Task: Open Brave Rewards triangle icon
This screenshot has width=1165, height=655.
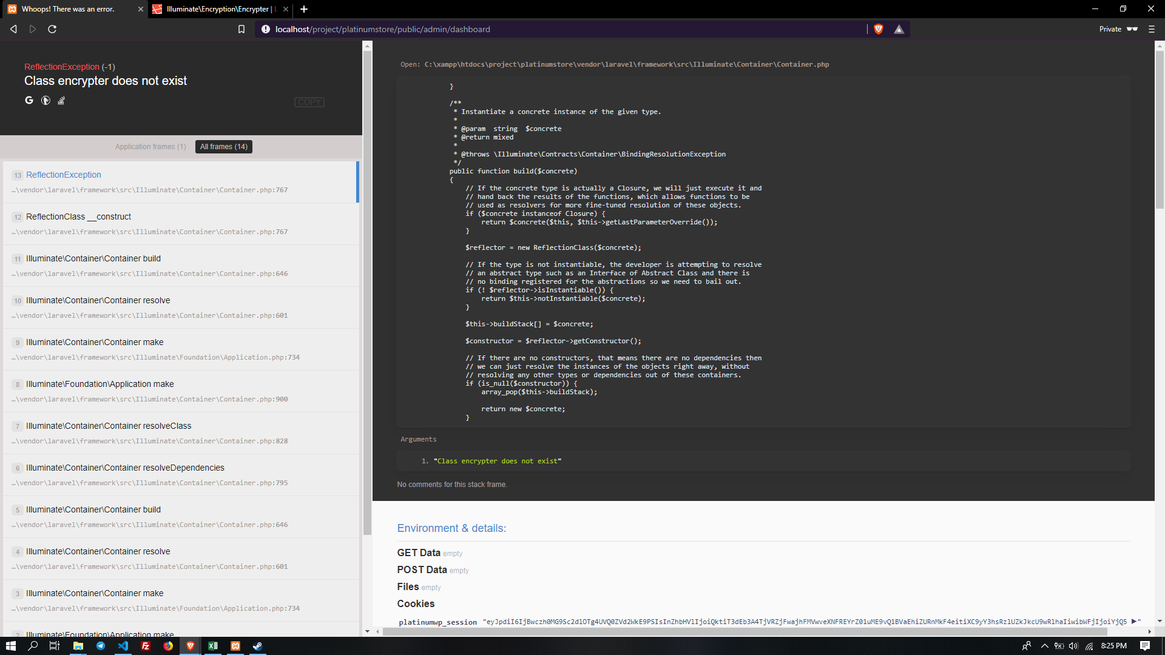Action: coord(899,29)
